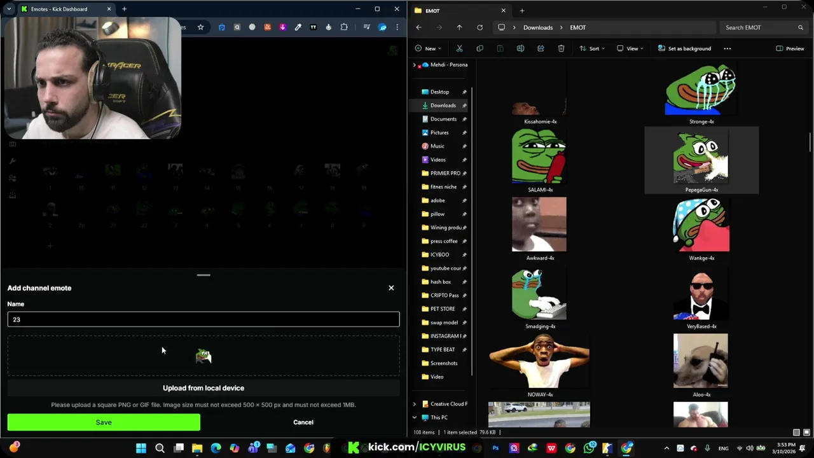Screen dimensions: 814x458
Task: Search in the EMOT search box
Action: [764, 27]
